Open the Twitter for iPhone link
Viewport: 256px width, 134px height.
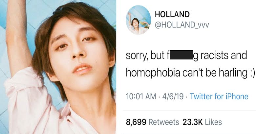219,96
